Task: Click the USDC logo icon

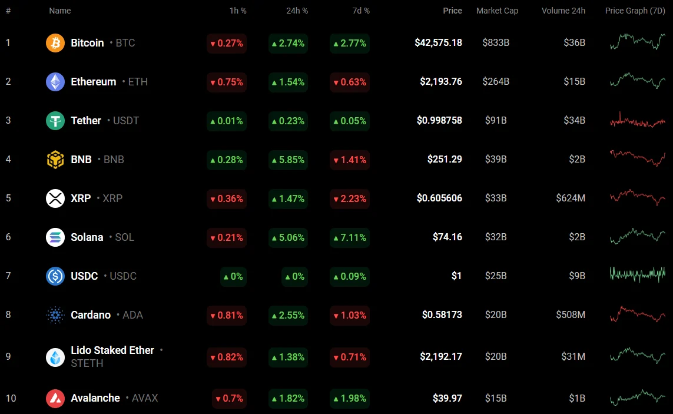Action: pyautogui.click(x=55, y=276)
